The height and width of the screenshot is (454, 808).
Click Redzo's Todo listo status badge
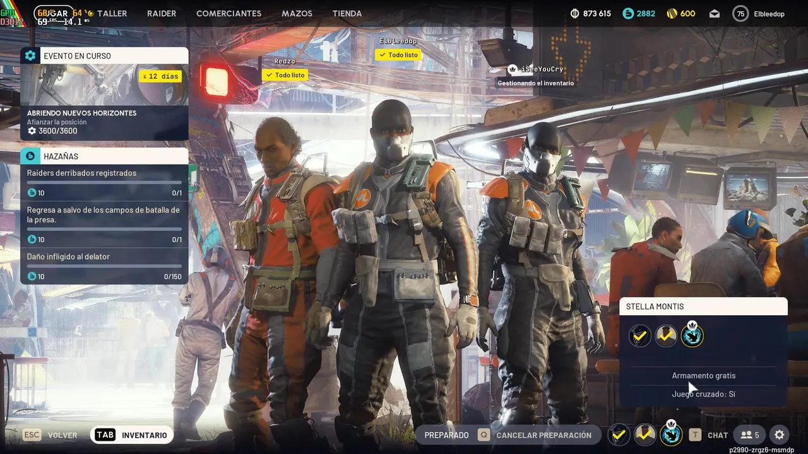point(285,75)
